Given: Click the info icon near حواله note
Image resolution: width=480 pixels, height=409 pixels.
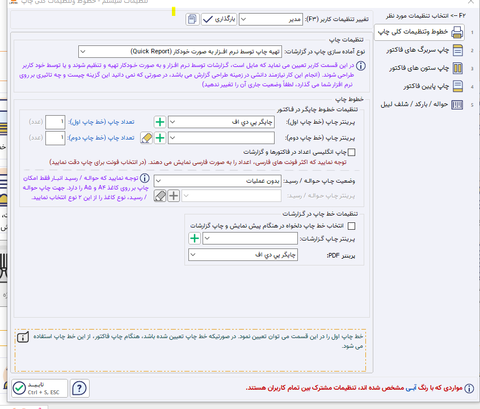Looking at the screenshot, I should [145, 178].
